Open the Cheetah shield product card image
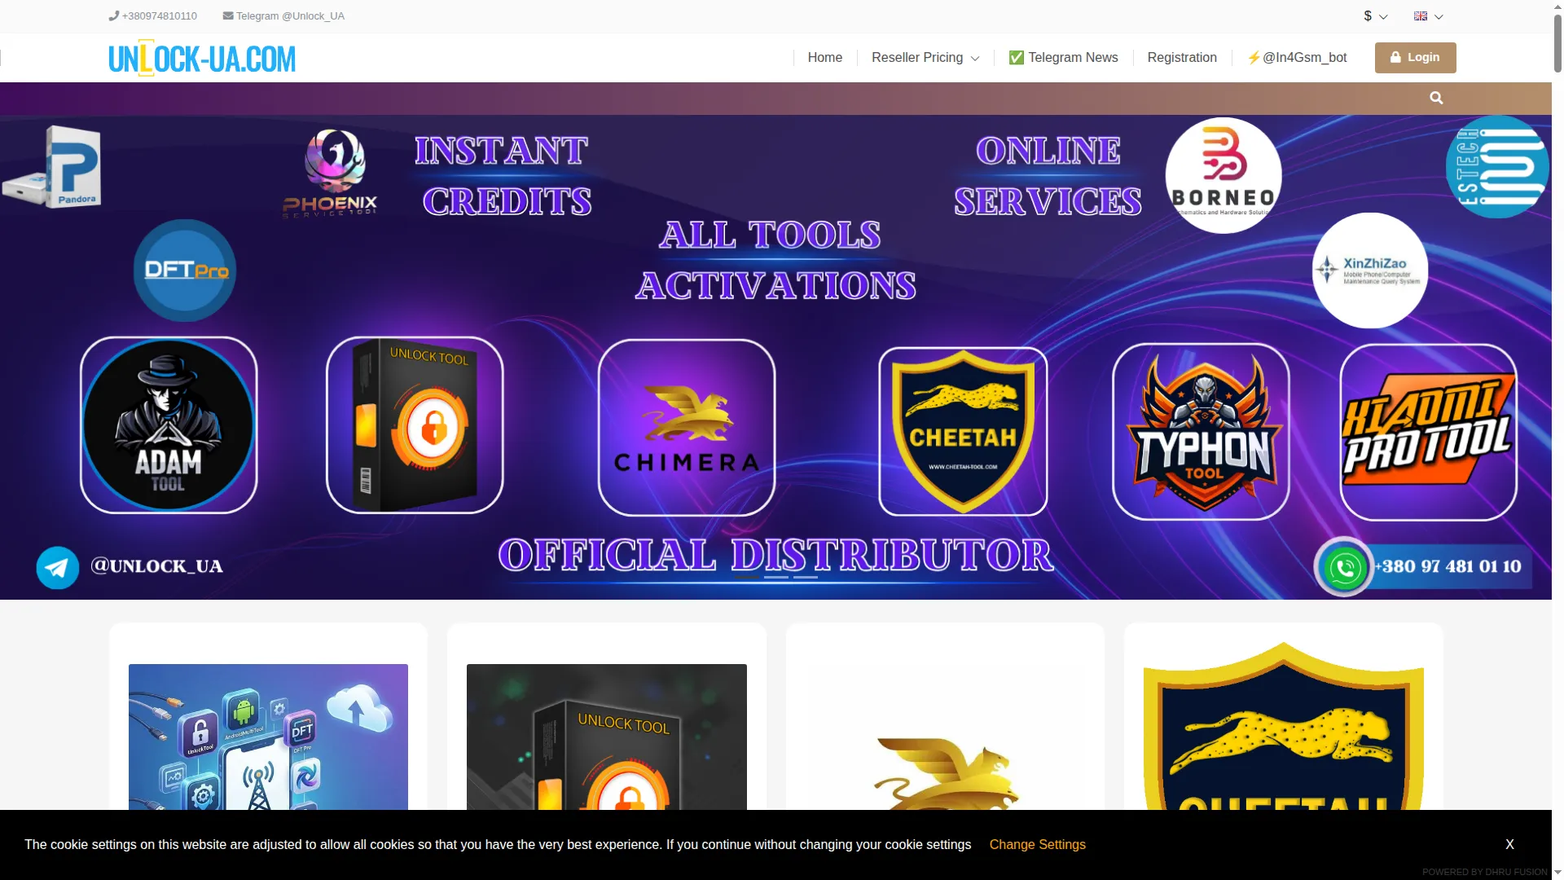1564x880 pixels. click(x=1284, y=726)
